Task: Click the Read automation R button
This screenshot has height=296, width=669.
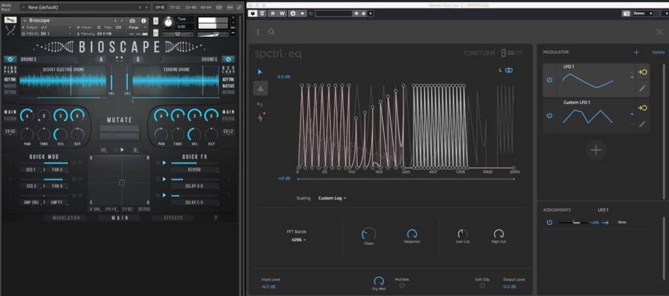Action: pos(272,13)
